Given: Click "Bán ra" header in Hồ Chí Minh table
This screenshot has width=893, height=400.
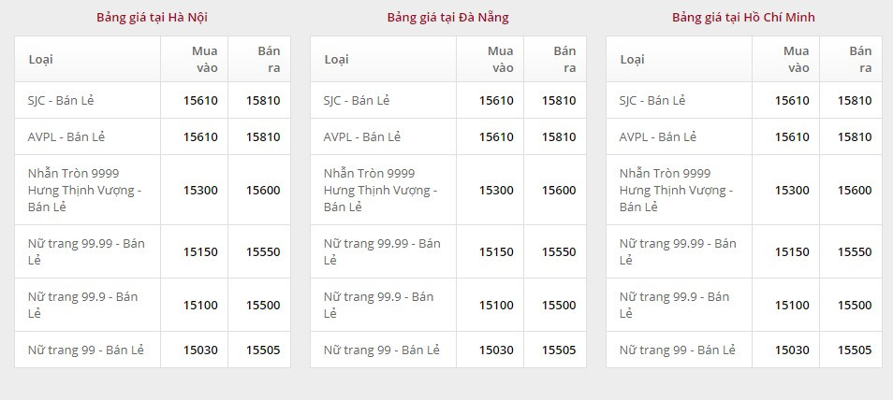Looking at the screenshot, I should point(859,59).
